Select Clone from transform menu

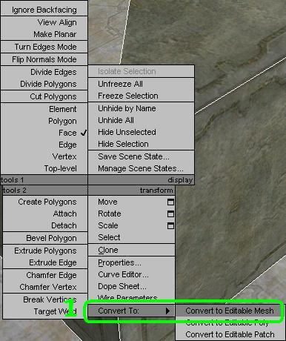pyautogui.click(x=108, y=250)
